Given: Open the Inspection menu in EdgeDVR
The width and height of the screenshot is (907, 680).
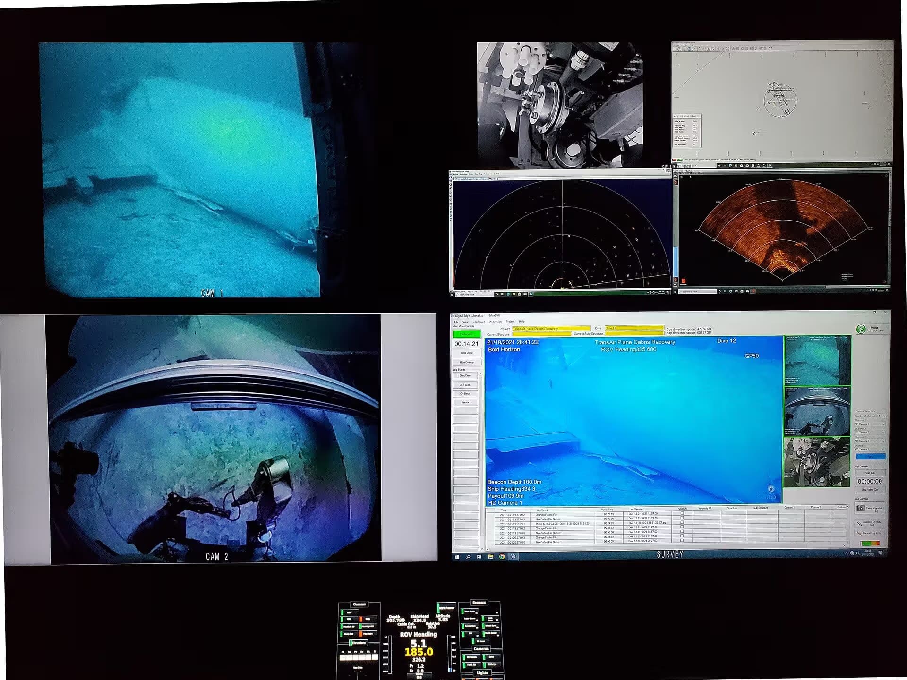Looking at the screenshot, I should click(x=495, y=322).
